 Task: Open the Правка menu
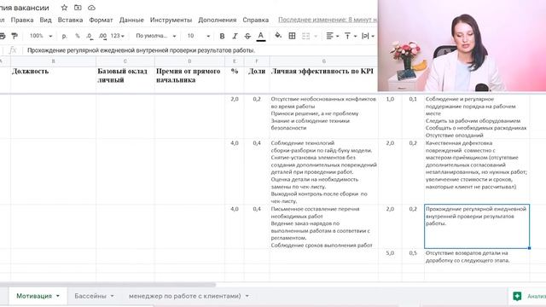click(22, 20)
